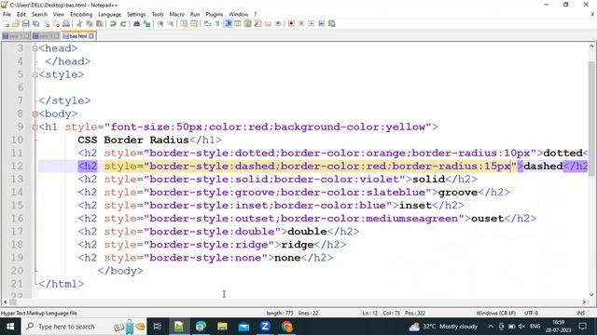Click horizontal scrollbar right arrow
This screenshot has height=335, width=597.
click(x=584, y=301)
